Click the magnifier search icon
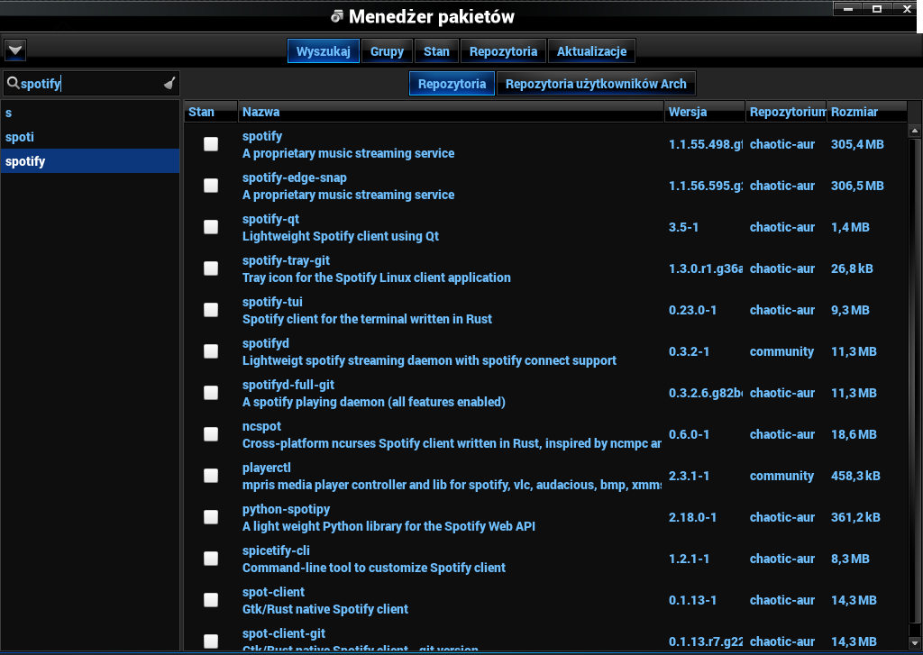The image size is (923, 655). 13,84
